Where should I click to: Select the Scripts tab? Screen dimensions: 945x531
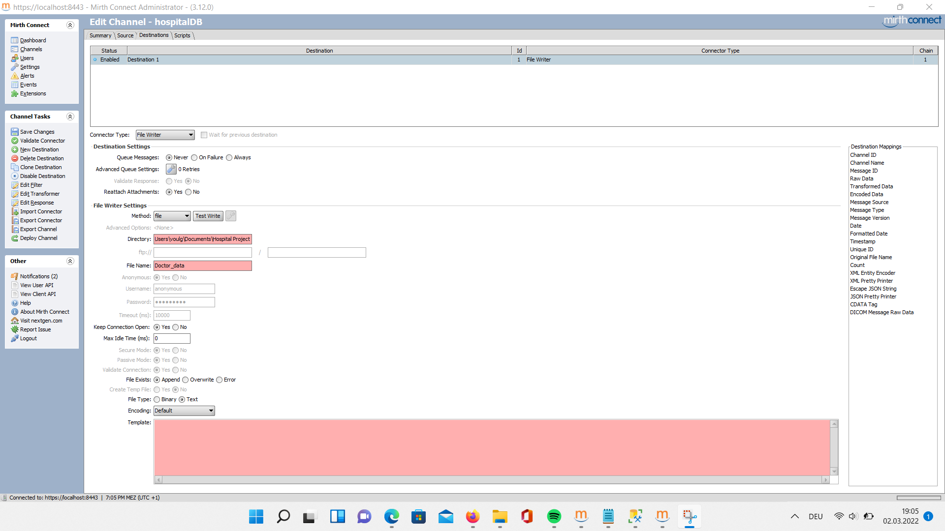tap(181, 35)
